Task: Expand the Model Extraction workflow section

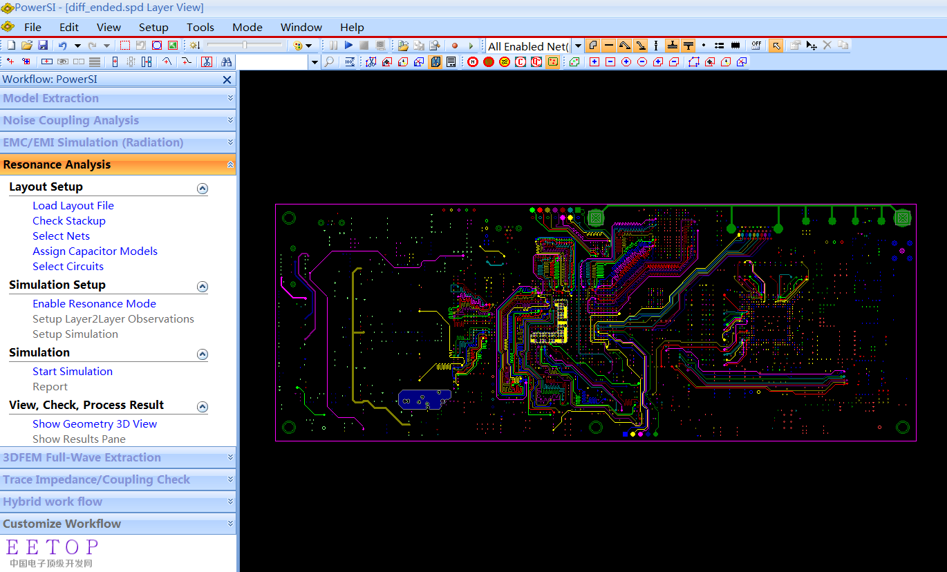Action: point(118,98)
